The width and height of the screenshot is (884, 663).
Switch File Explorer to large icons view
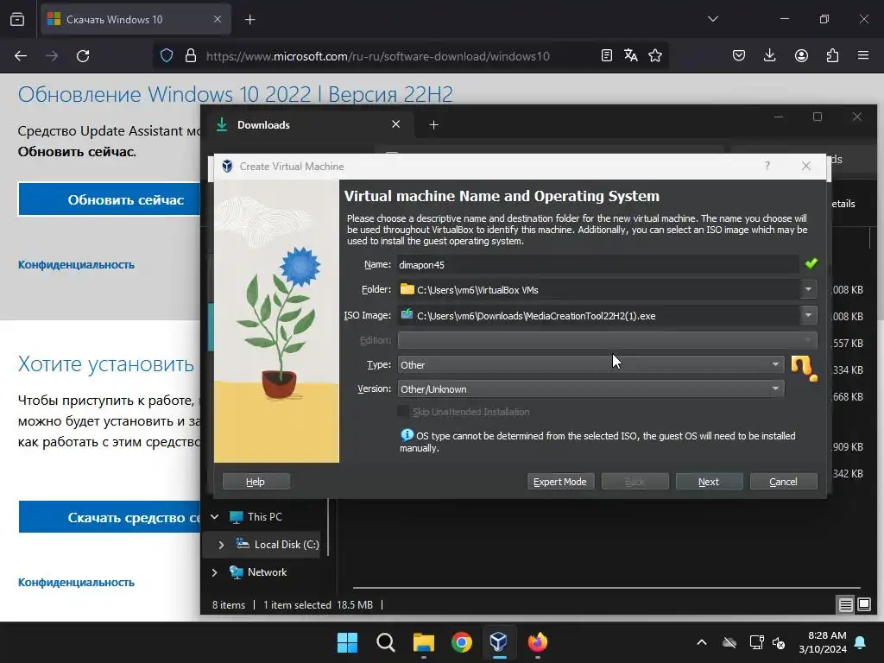tap(863, 605)
